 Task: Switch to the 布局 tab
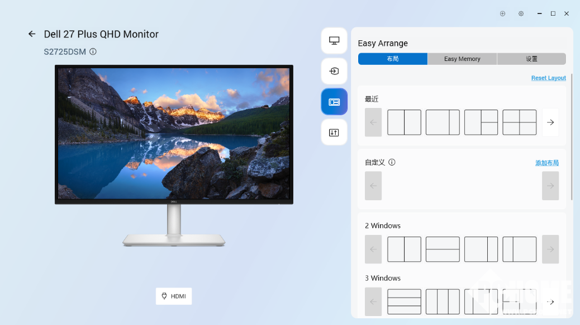392,59
